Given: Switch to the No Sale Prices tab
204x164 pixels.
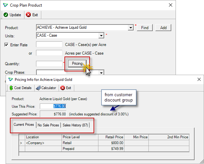Looking at the screenshot, I should coord(48,125).
